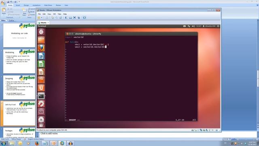This screenshot has height=146, width=259.
Task: Close the Ubuntu tab in VMware
Action: point(48,23)
